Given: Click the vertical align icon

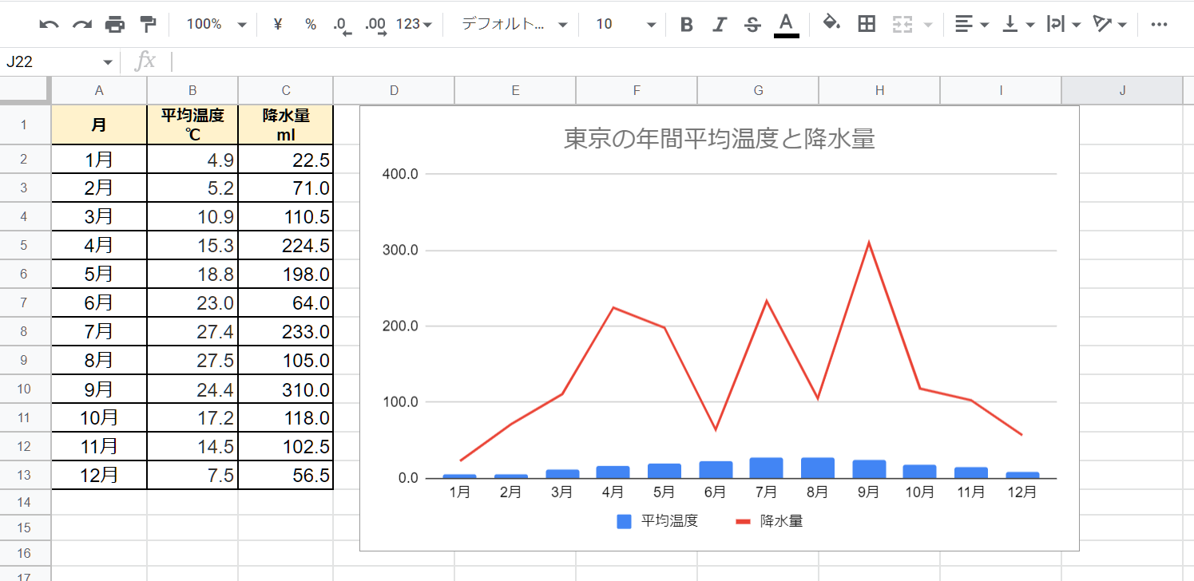Looking at the screenshot, I should point(1010,25).
